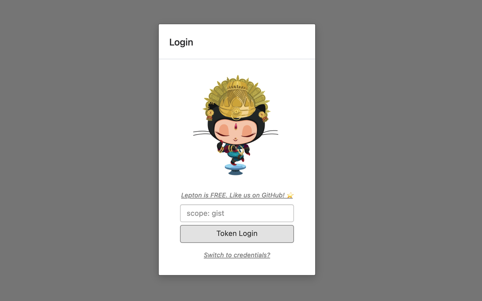The width and height of the screenshot is (482, 301).
Task: Click the Login dialog heading
Action: 181,42
